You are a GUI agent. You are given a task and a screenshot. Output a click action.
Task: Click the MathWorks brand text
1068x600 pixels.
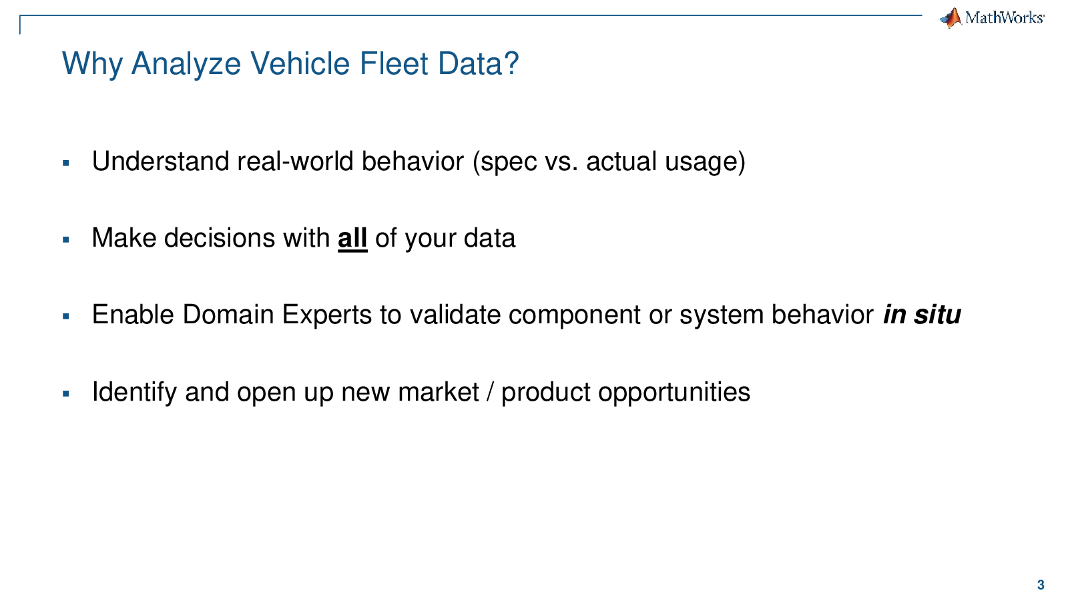point(1005,18)
